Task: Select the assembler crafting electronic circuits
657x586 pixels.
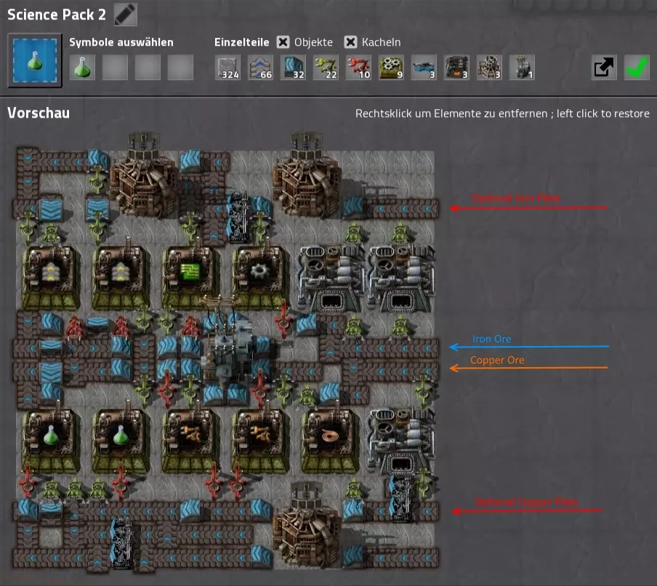Action: tap(190, 277)
